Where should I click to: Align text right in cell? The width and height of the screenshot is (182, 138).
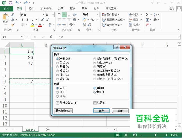click(x=69, y=20)
